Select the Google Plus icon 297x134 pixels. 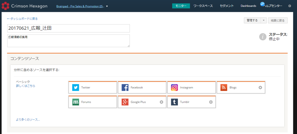pyautogui.click(x=125, y=102)
